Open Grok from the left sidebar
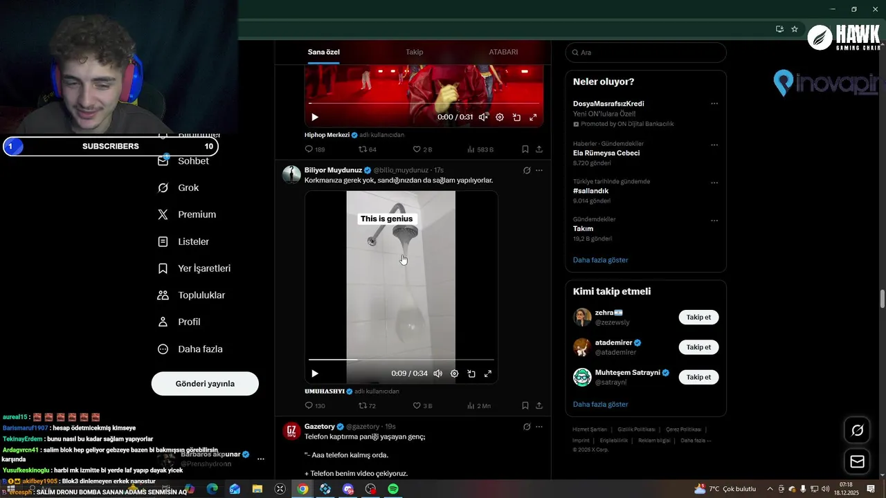Screen dimensions: 886x498 (179, 188)
